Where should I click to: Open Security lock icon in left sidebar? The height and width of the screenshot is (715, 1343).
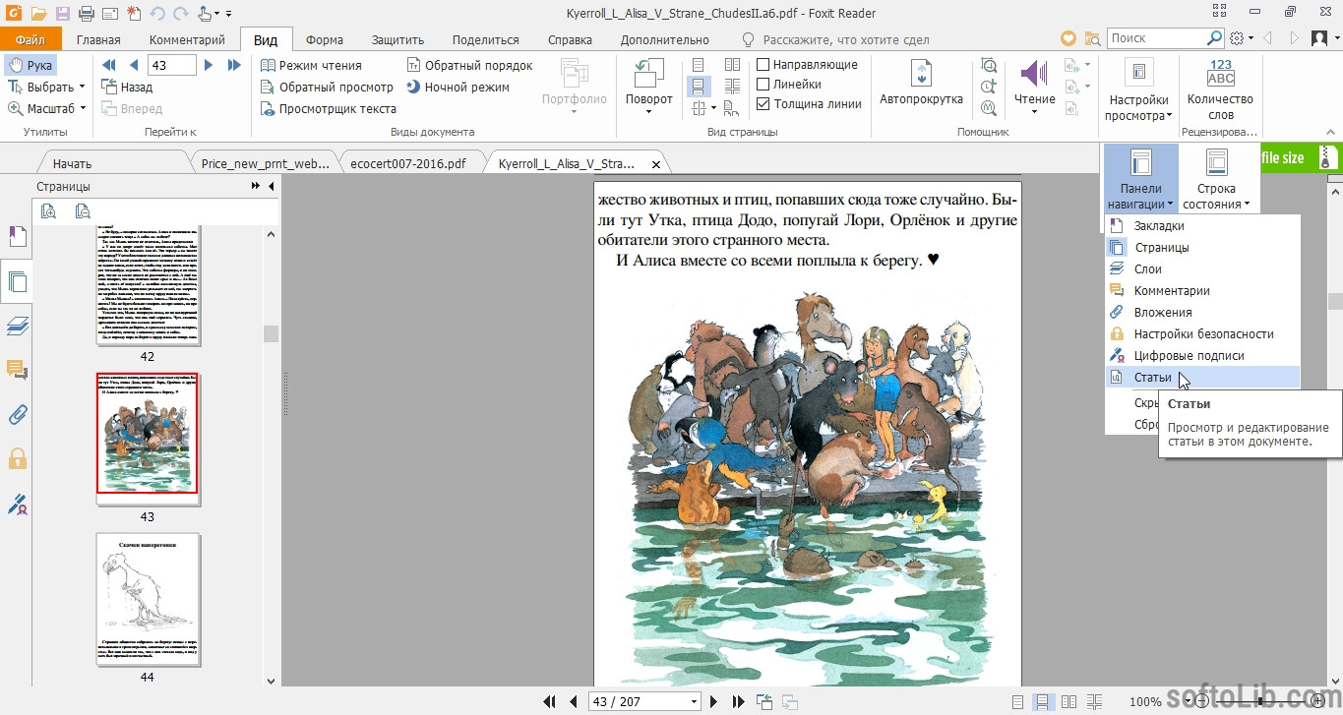click(17, 458)
